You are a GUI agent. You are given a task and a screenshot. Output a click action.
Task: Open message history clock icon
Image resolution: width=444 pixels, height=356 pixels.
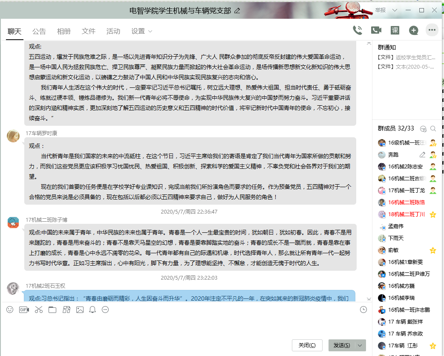click(363, 310)
